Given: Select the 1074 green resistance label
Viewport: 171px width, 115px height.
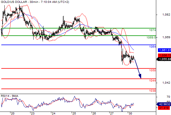Looking at the screenshot, I should coord(152,30).
